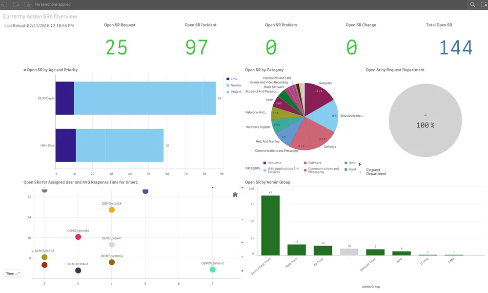Open the Time... dimension dropdown
This screenshot has height=293, width=488.
(13, 273)
